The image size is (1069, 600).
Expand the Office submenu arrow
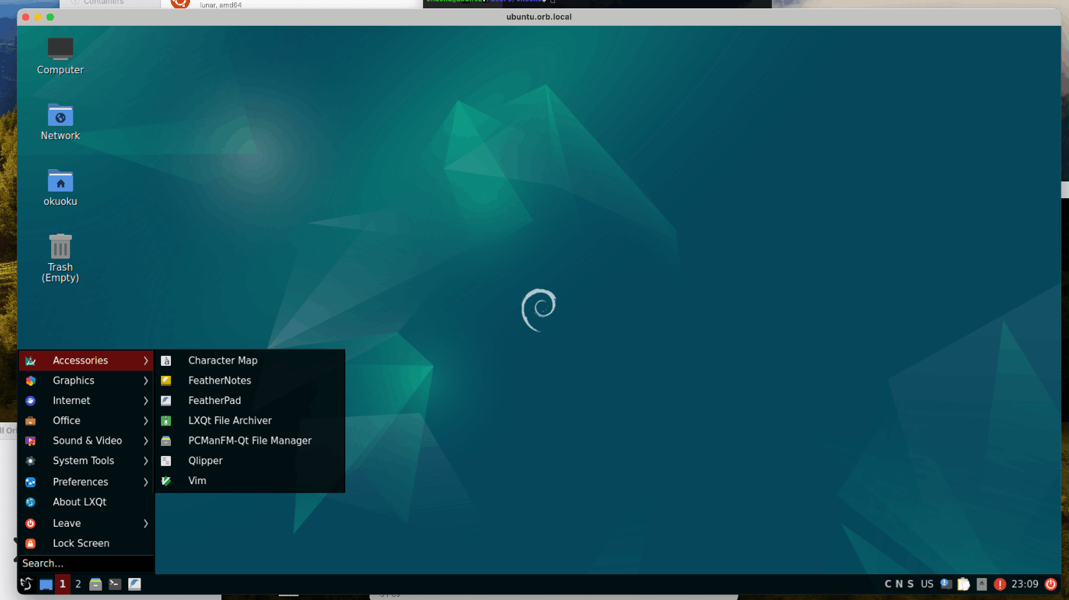pyautogui.click(x=146, y=421)
